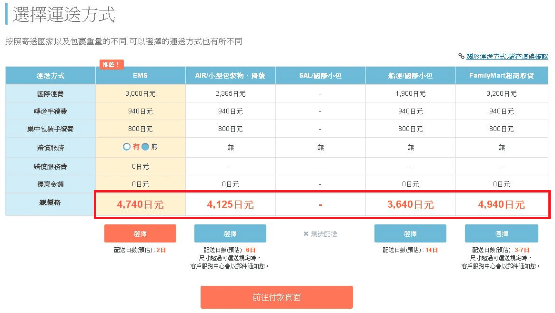Go to the payment page via 前往付款頁面
This screenshot has height=313, width=555.
point(276,297)
